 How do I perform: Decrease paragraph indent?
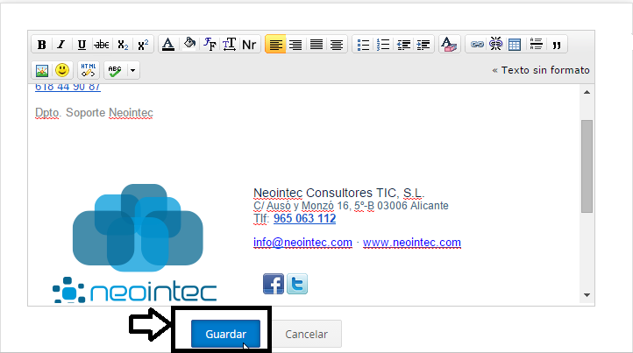coord(403,45)
